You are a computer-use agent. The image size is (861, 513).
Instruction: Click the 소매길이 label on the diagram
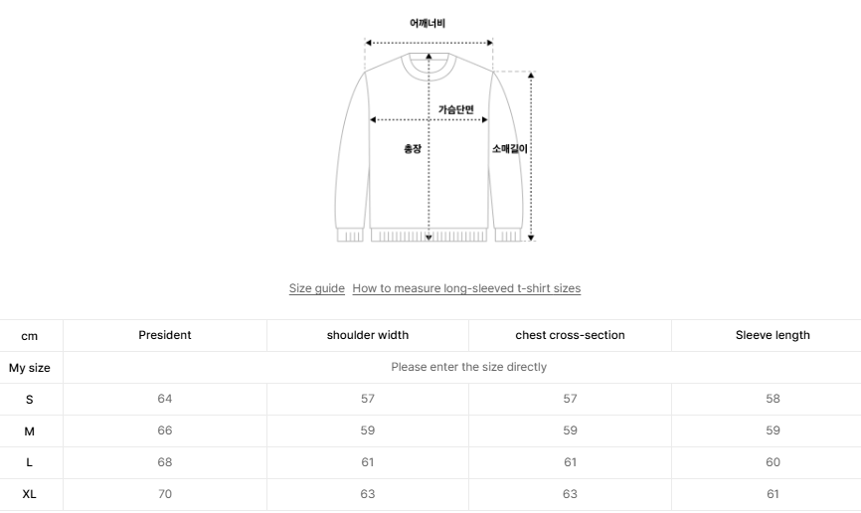509,149
